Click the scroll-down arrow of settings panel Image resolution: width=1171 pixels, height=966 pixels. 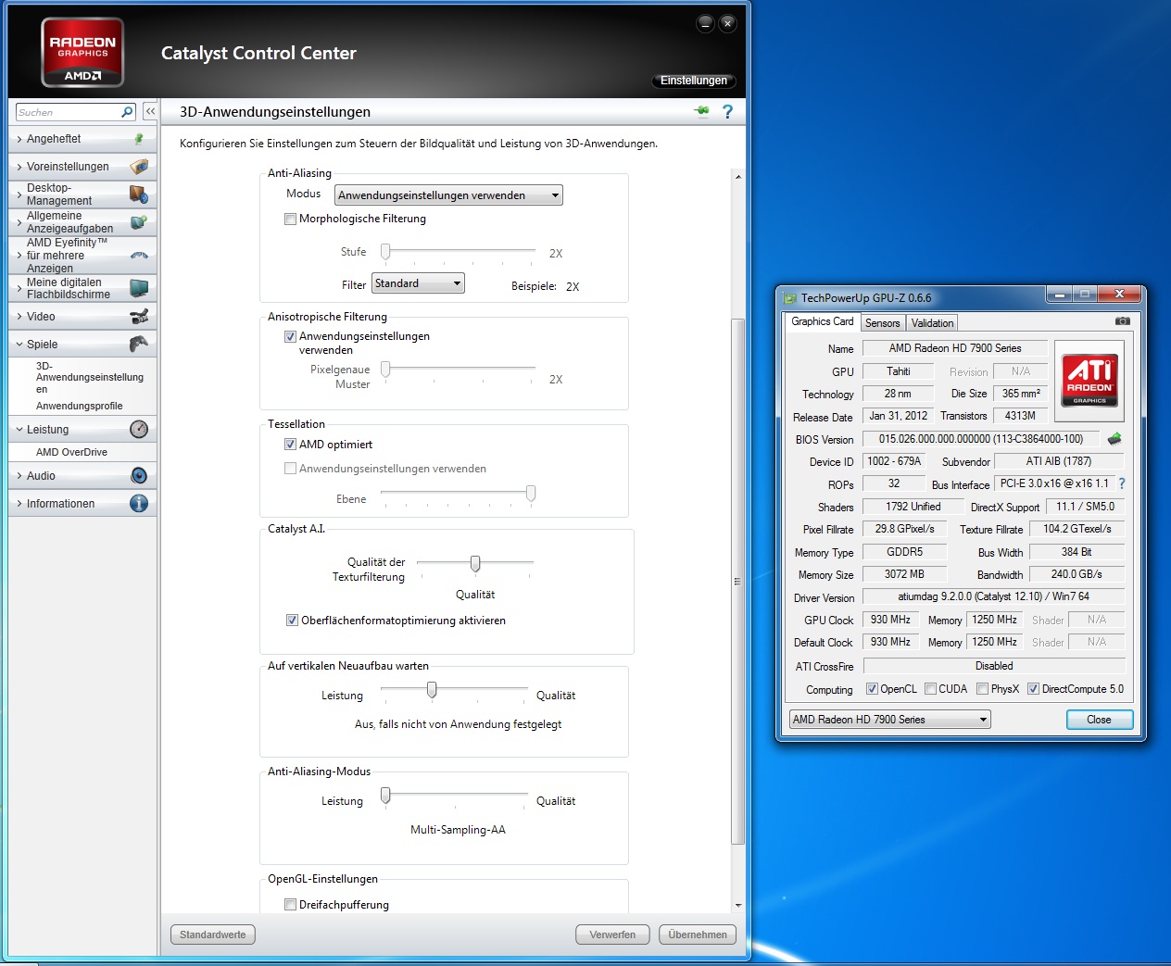point(737,905)
